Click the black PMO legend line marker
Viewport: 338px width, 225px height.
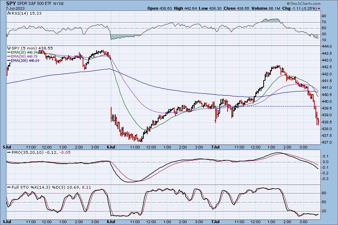click(9, 152)
